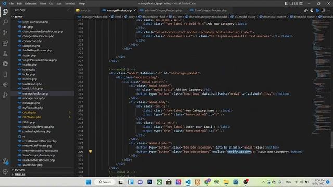Click line number 280 in the gutter
Screen dimensions: 333x187
(x=81, y=73)
